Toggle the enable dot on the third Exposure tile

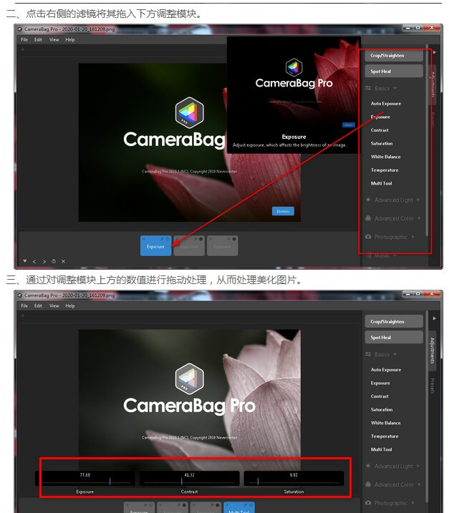234,239
